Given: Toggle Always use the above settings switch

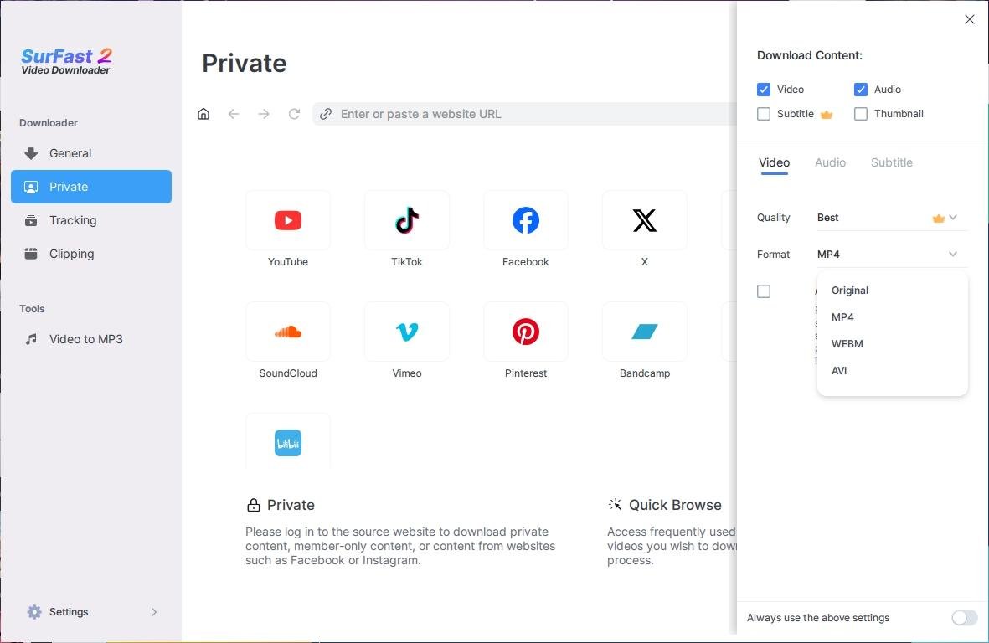Looking at the screenshot, I should 964,618.
